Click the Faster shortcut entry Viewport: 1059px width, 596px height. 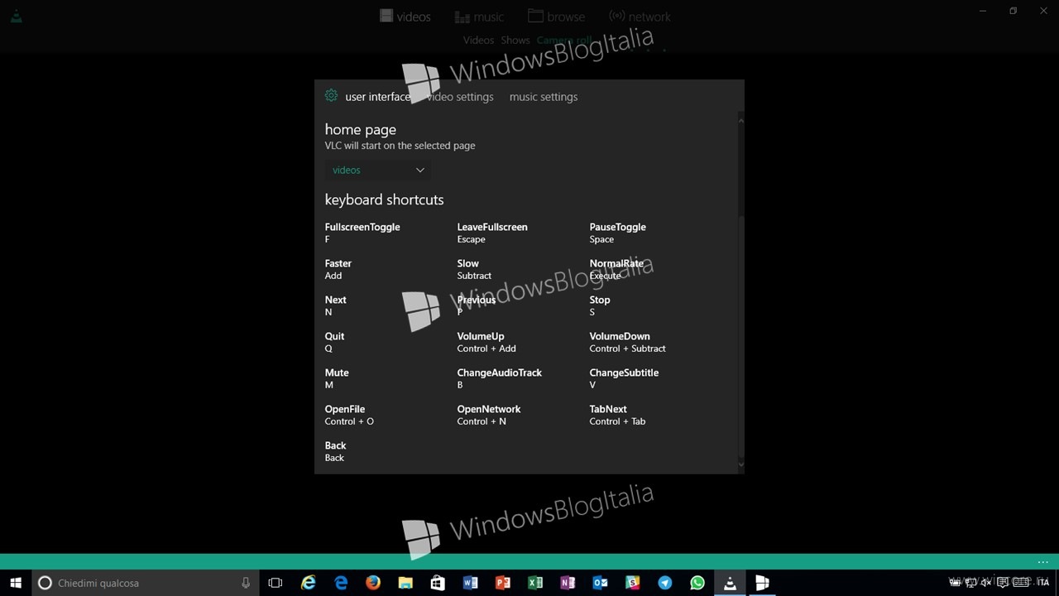click(338, 269)
